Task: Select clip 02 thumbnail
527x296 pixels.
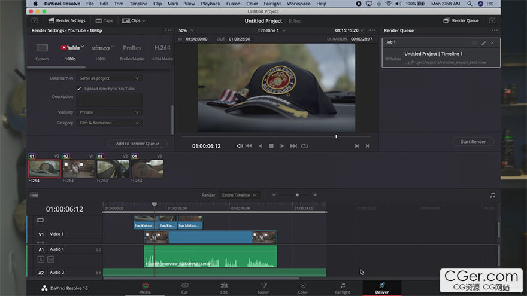Action: (x=78, y=169)
